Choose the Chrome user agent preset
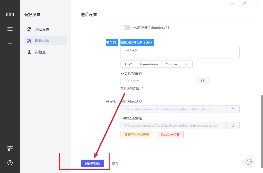The width and height of the screenshot is (263, 173). coord(171,64)
